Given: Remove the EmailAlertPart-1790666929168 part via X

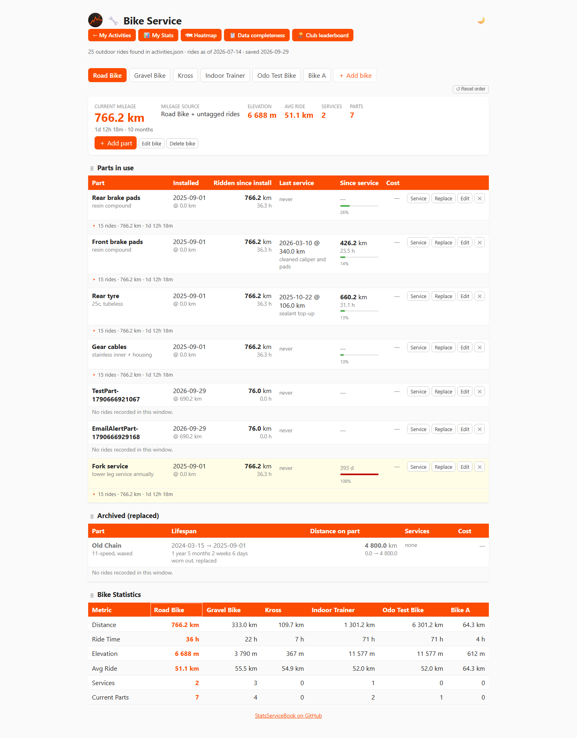Looking at the screenshot, I should click(x=480, y=429).
